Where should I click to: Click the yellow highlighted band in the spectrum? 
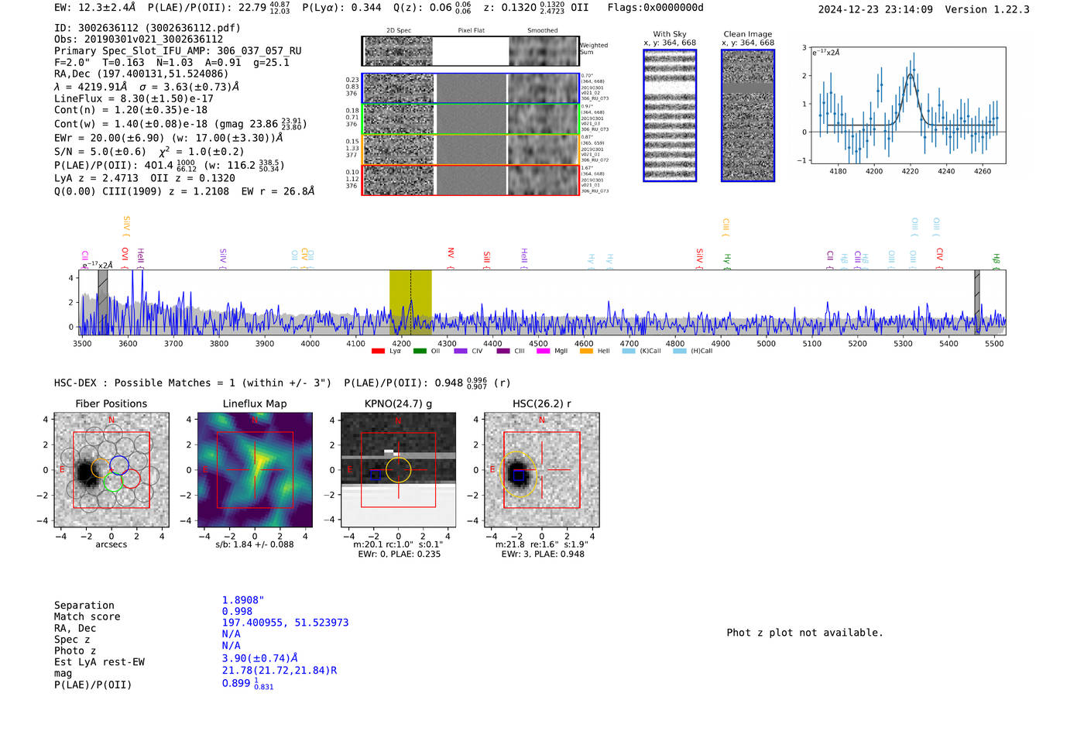[x=410, y=303]
